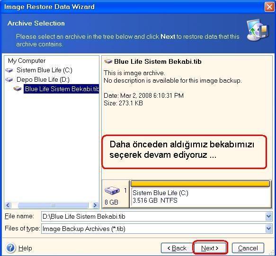This screenshot has height=256, width=276.
Task: Click the tree scrollbar left arrow
Action: [x=8, y=205]
